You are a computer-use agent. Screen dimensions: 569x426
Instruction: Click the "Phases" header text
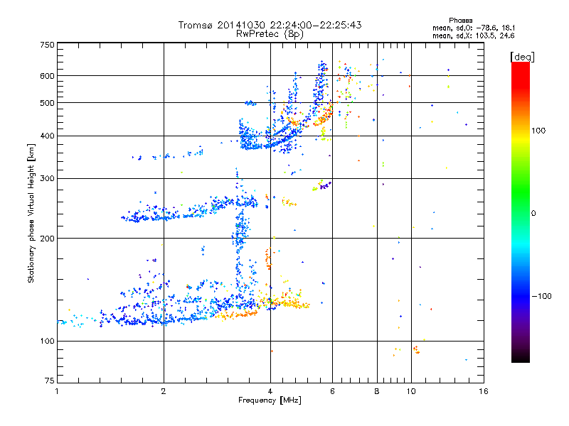460,21
